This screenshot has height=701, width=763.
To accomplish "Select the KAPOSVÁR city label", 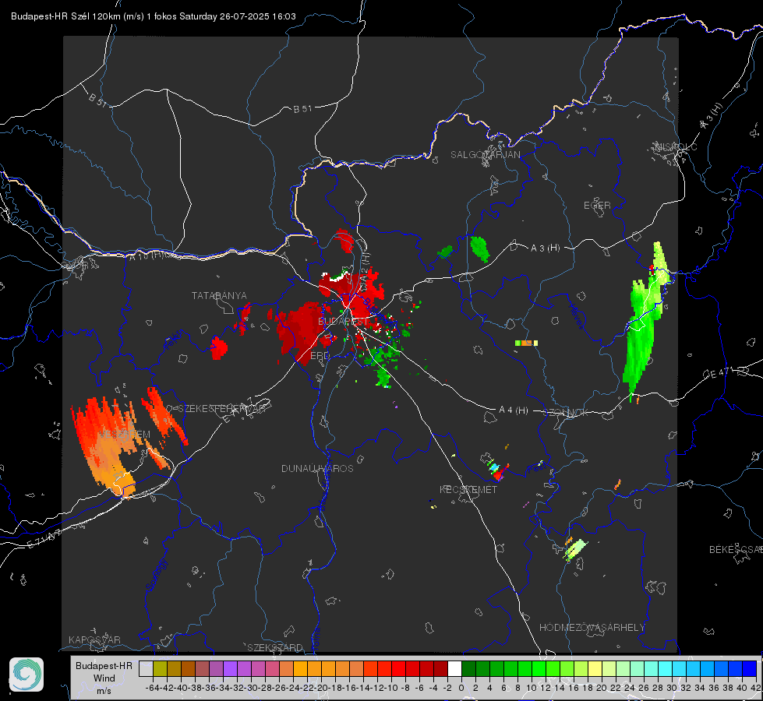I will point(94,639).
